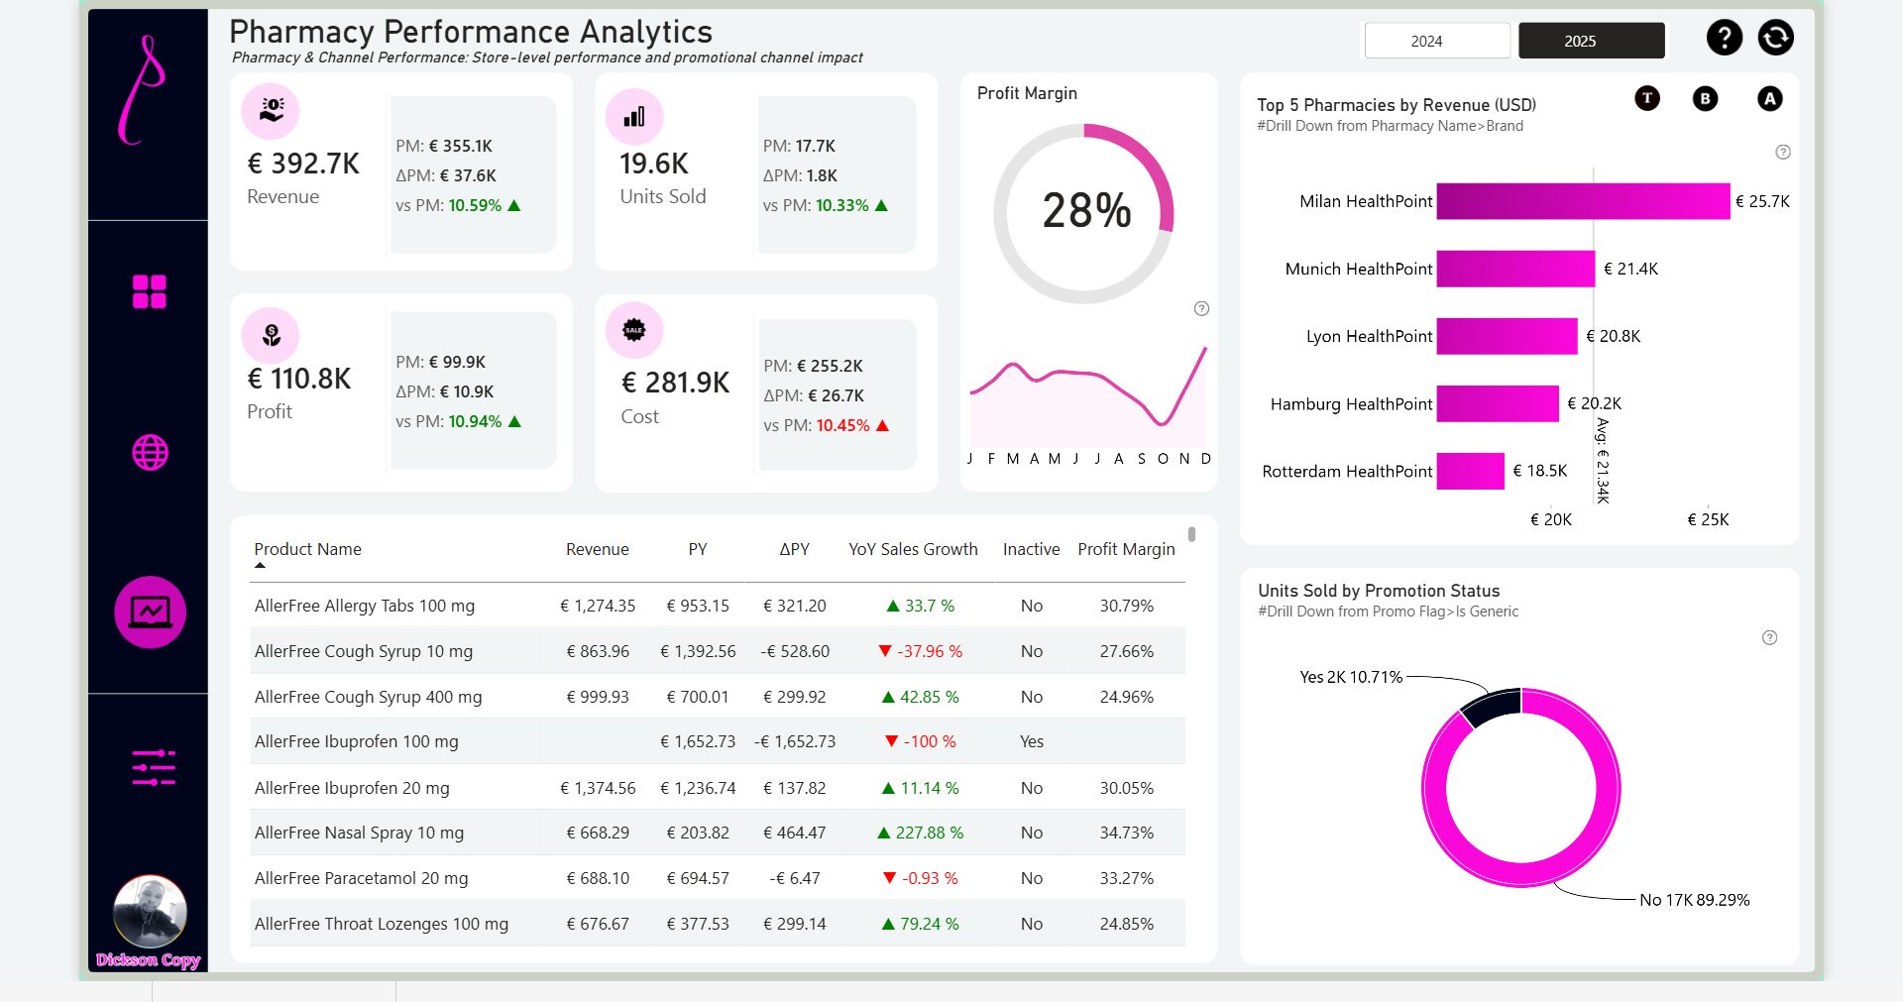
Task: Click the A bookmark circle icon
Action: click(1769, 99)
